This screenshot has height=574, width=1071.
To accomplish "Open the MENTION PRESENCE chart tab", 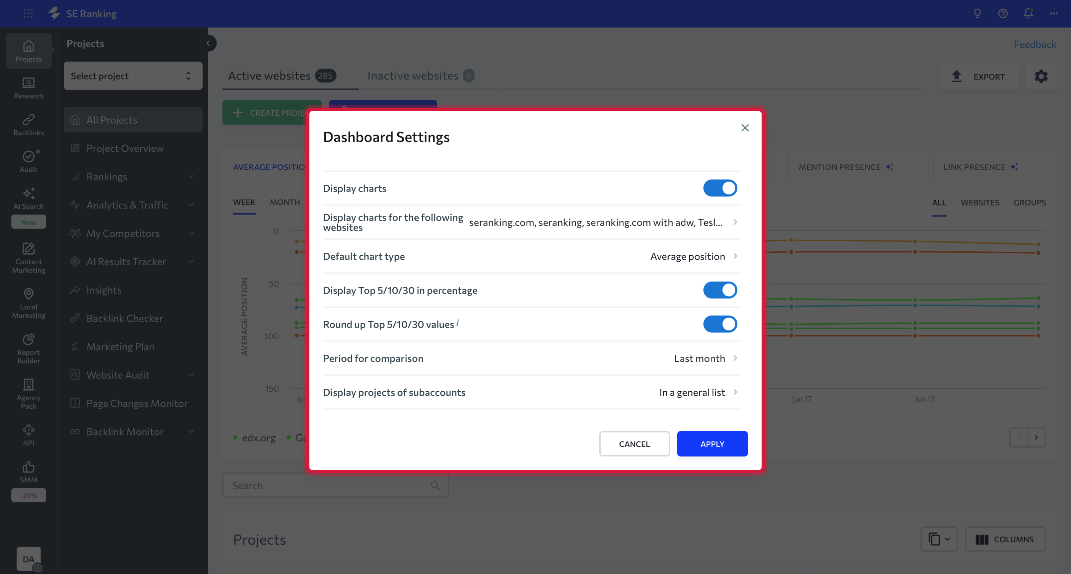I will 846,167.
